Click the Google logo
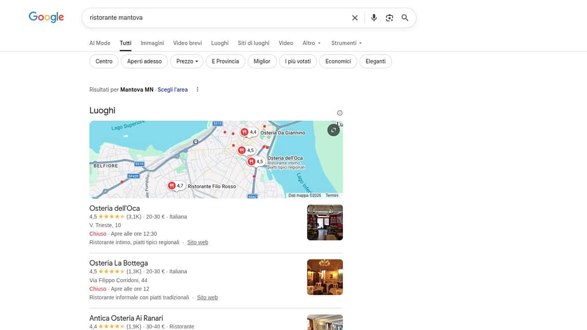 tap(46, 17)
